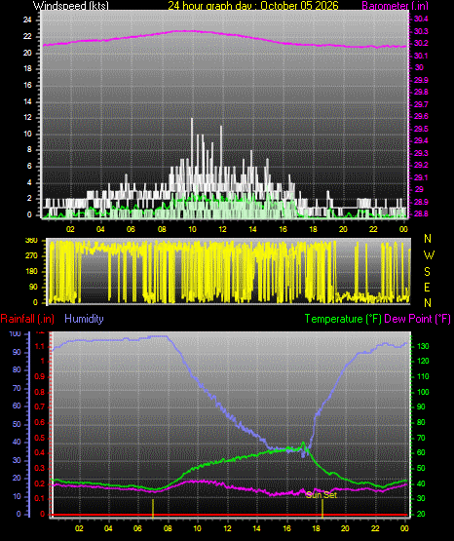Click the yellow sunrise tick near hour 07

[153, 509]
